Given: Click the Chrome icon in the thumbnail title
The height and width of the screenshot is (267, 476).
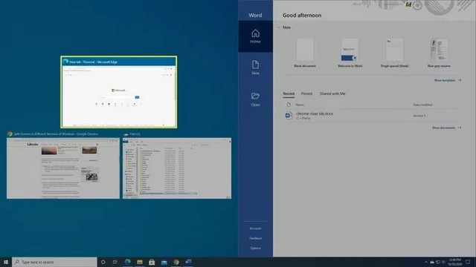Looking at the screenshot, I should pos(10,133).
